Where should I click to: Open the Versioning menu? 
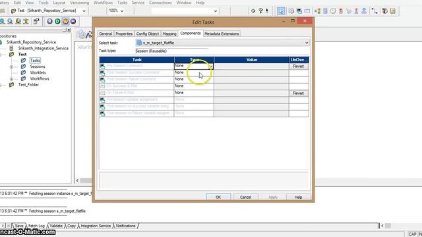[x=79, y=3]
